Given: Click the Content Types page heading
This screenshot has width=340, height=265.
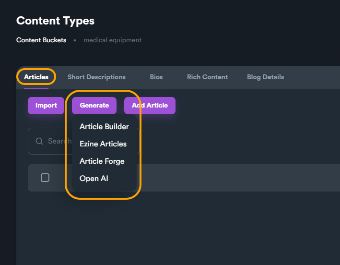Looking at the screenshot, I should (55, 21).
